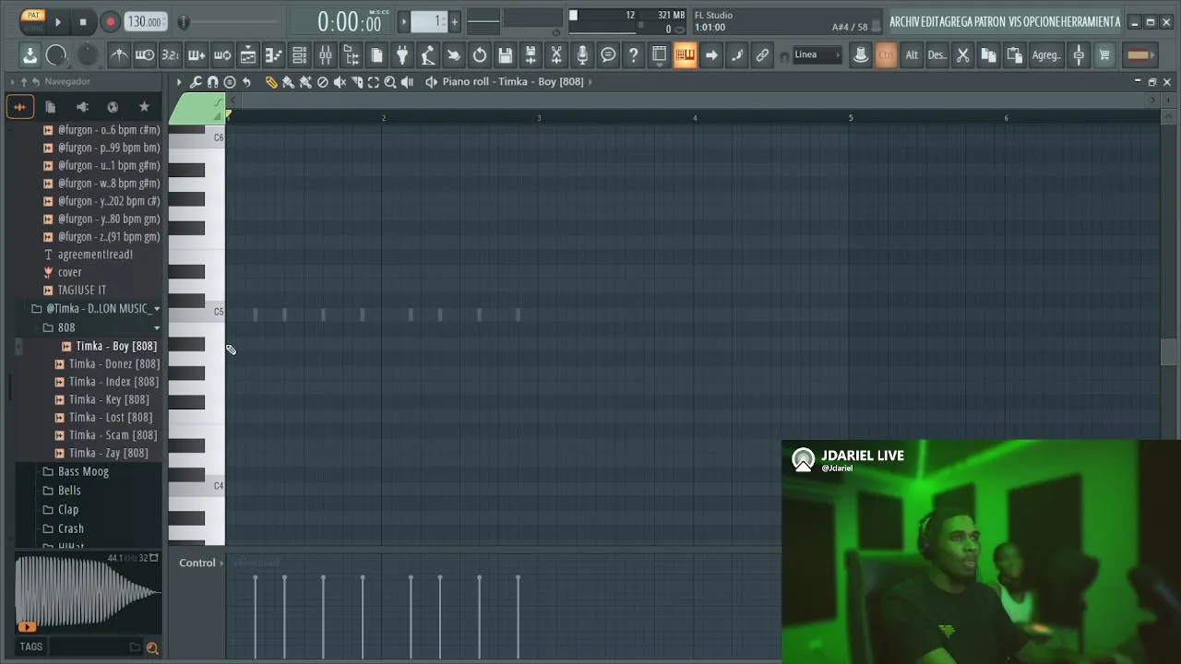Open audio editor scissors icon
The image size is (1181, 664).
click(556, 55)
